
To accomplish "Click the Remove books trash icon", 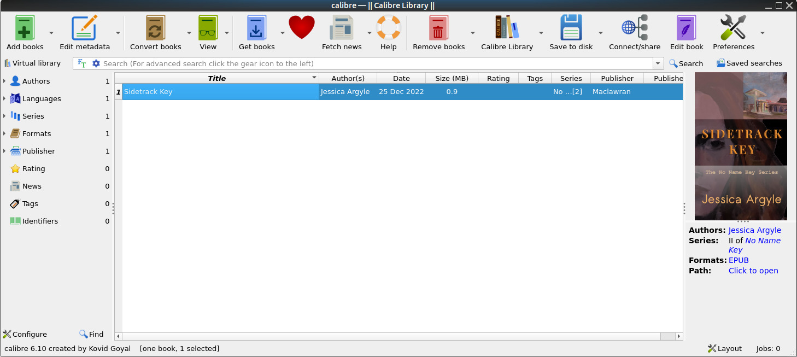I will click(438, 28).
